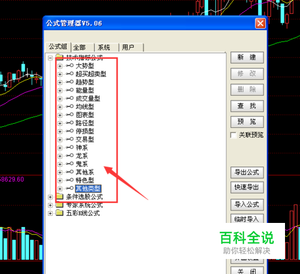300x274 pixels.
Task: Close the 公式管理器 dialog
Action: click(x=260, y=23)
